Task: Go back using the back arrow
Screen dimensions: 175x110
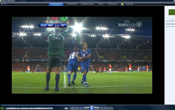Action: click(x=2, y=4)
